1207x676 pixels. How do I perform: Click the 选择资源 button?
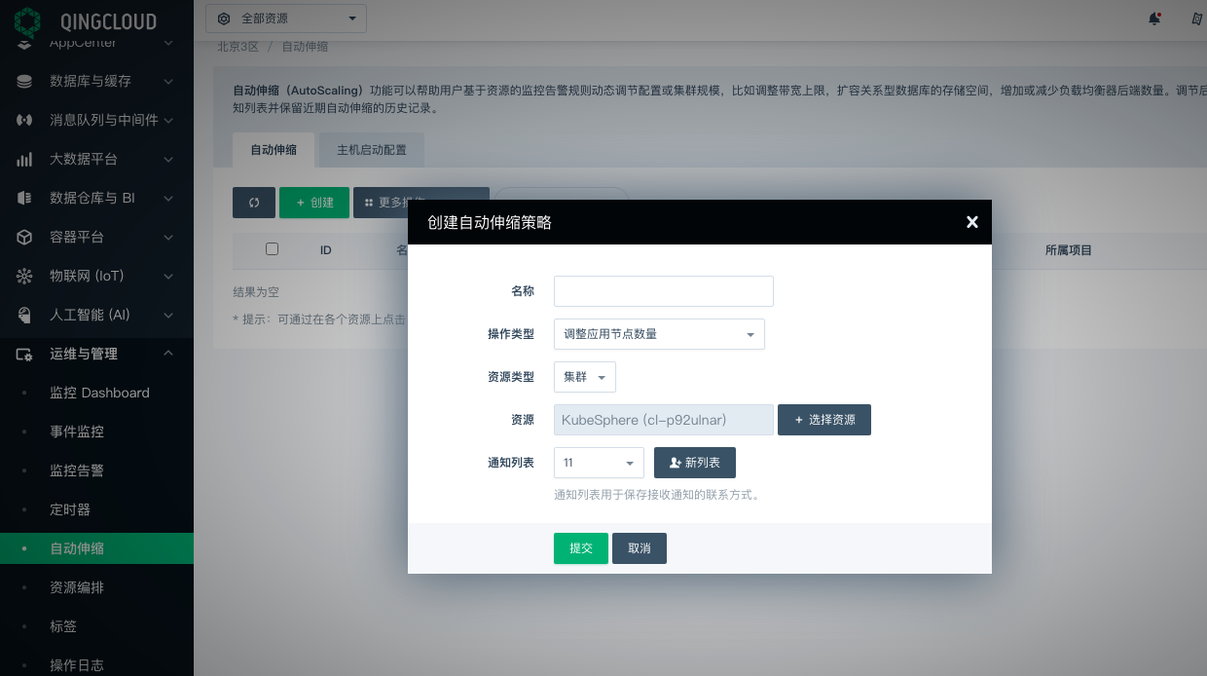(x=823, y=420)
